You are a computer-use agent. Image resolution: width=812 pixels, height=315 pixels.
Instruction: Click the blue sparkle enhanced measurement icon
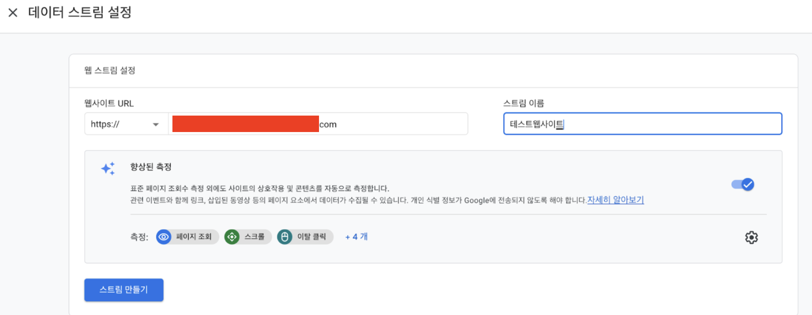(x=108, y=168)
